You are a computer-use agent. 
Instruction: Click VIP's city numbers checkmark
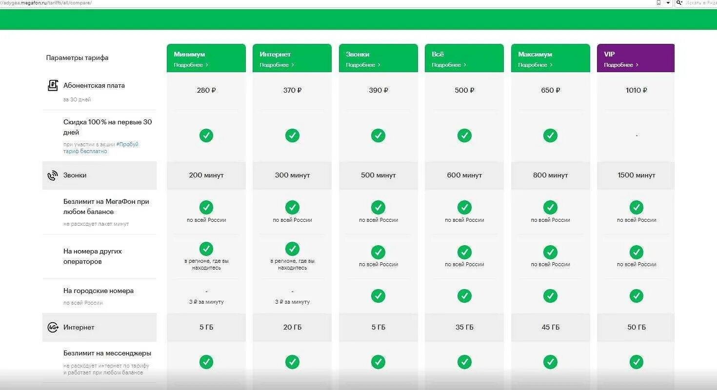point(637,296)
